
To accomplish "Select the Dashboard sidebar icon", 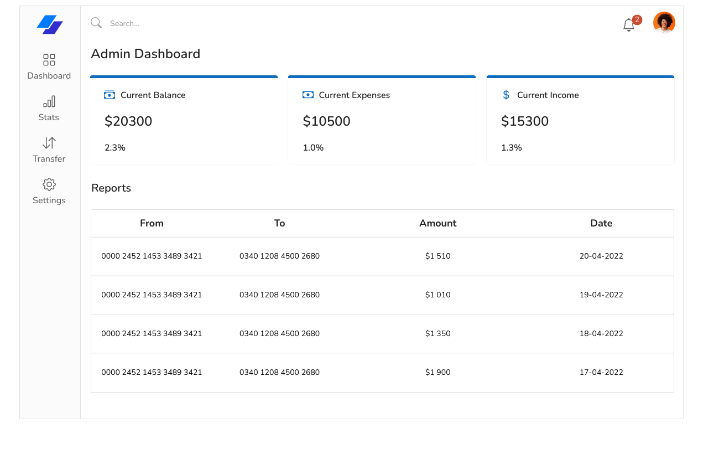I will tap(49, 59).
